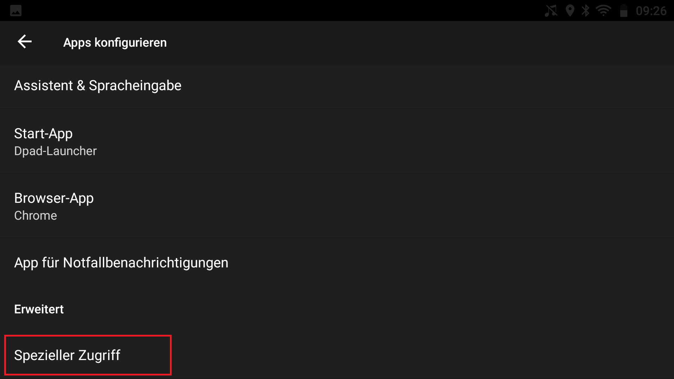Open Assistent & Spracheingabe settings

coord(98,86)
